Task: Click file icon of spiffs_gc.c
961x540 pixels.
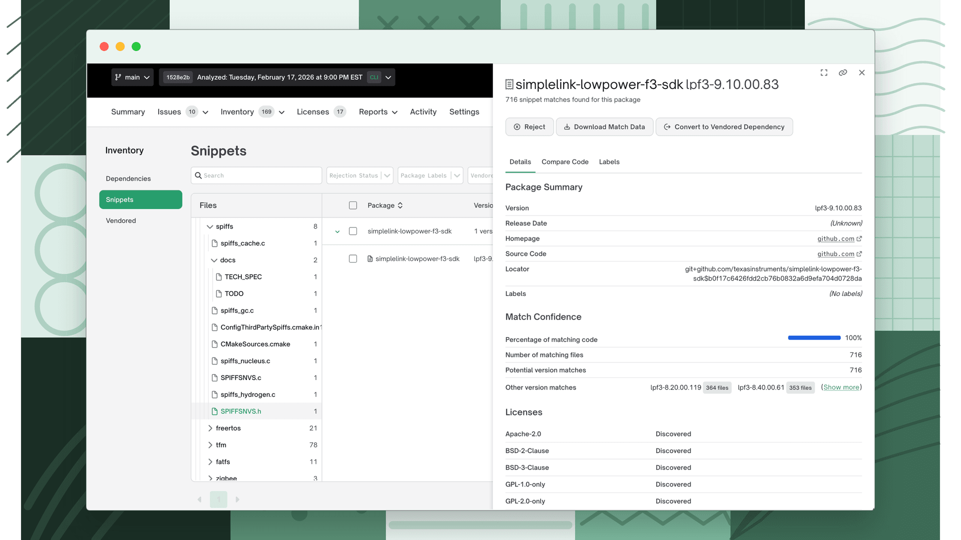Action: pos(215,310)
